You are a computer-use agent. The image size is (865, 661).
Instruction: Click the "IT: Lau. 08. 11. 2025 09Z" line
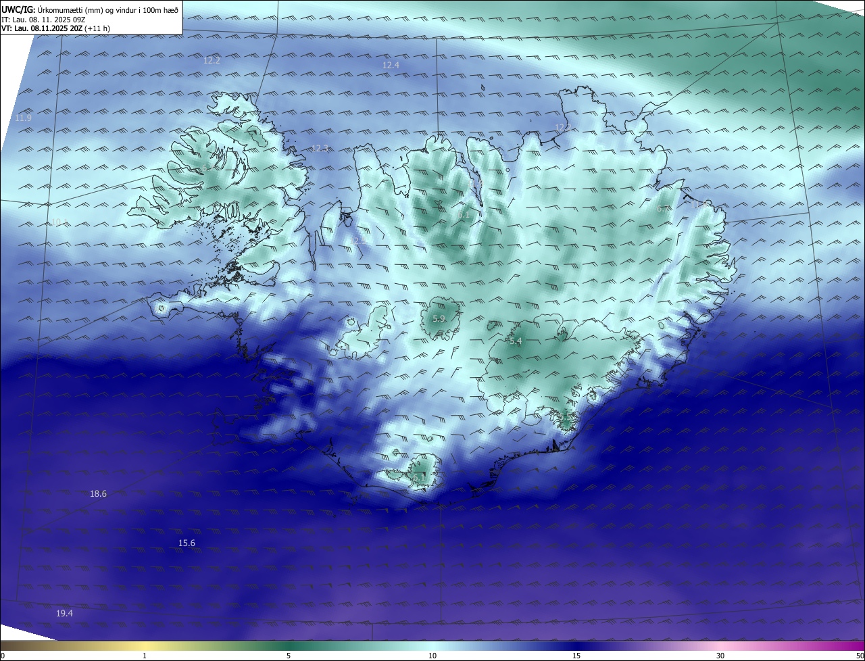tap(43, 20)
